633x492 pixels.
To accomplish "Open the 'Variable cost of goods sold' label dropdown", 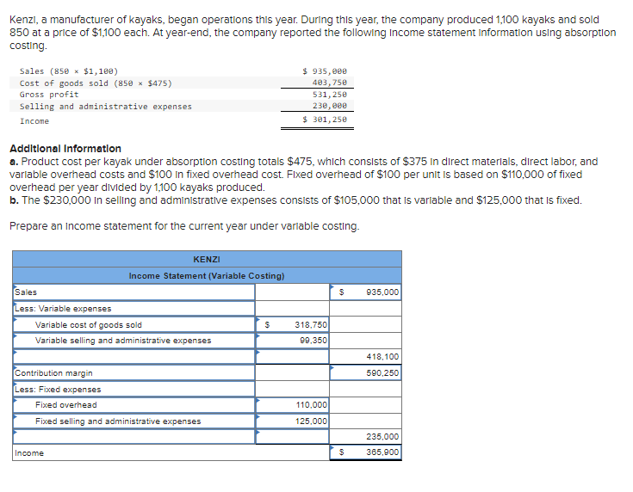I will 133,324.
